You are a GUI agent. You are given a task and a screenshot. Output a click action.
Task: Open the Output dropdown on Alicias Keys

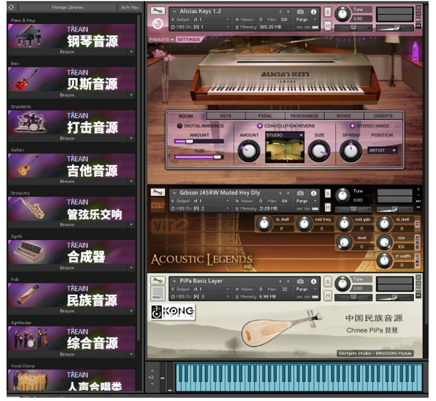(201, 20)
